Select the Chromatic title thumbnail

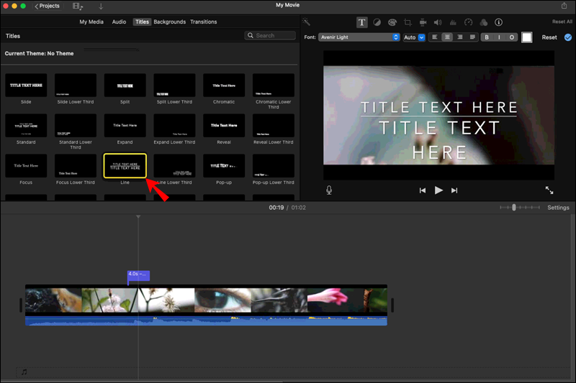(x=224, y=86)
